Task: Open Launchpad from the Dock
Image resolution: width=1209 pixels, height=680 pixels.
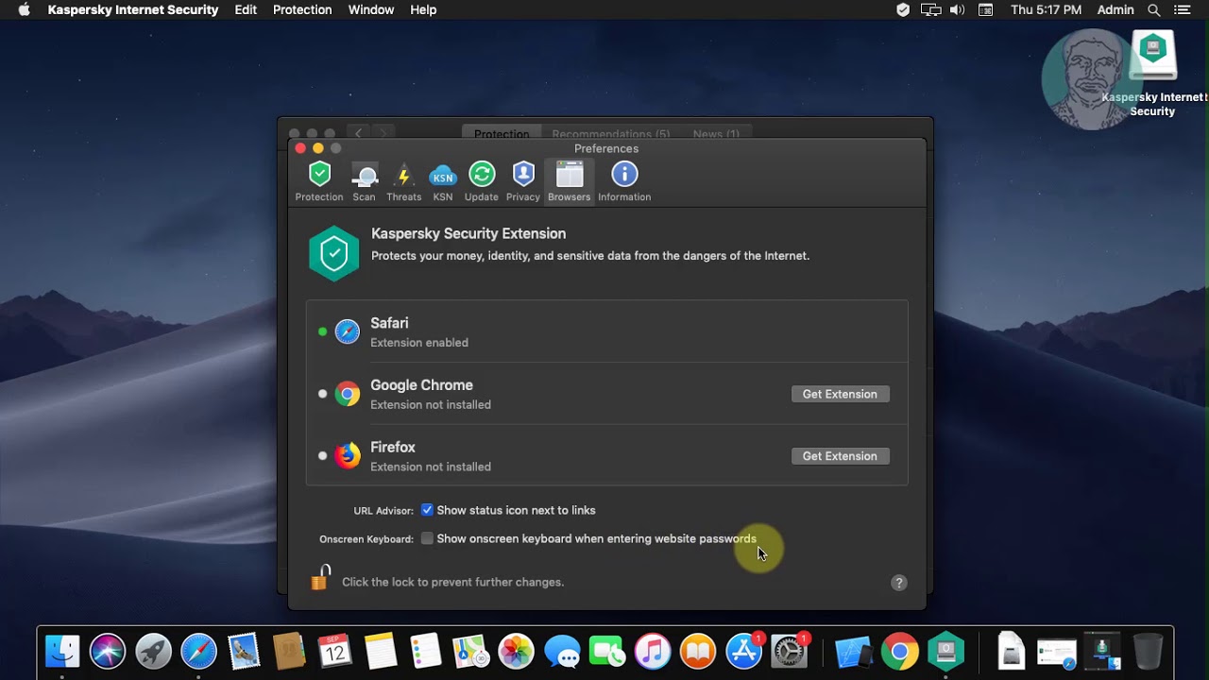Action: (x=153, y=651)
